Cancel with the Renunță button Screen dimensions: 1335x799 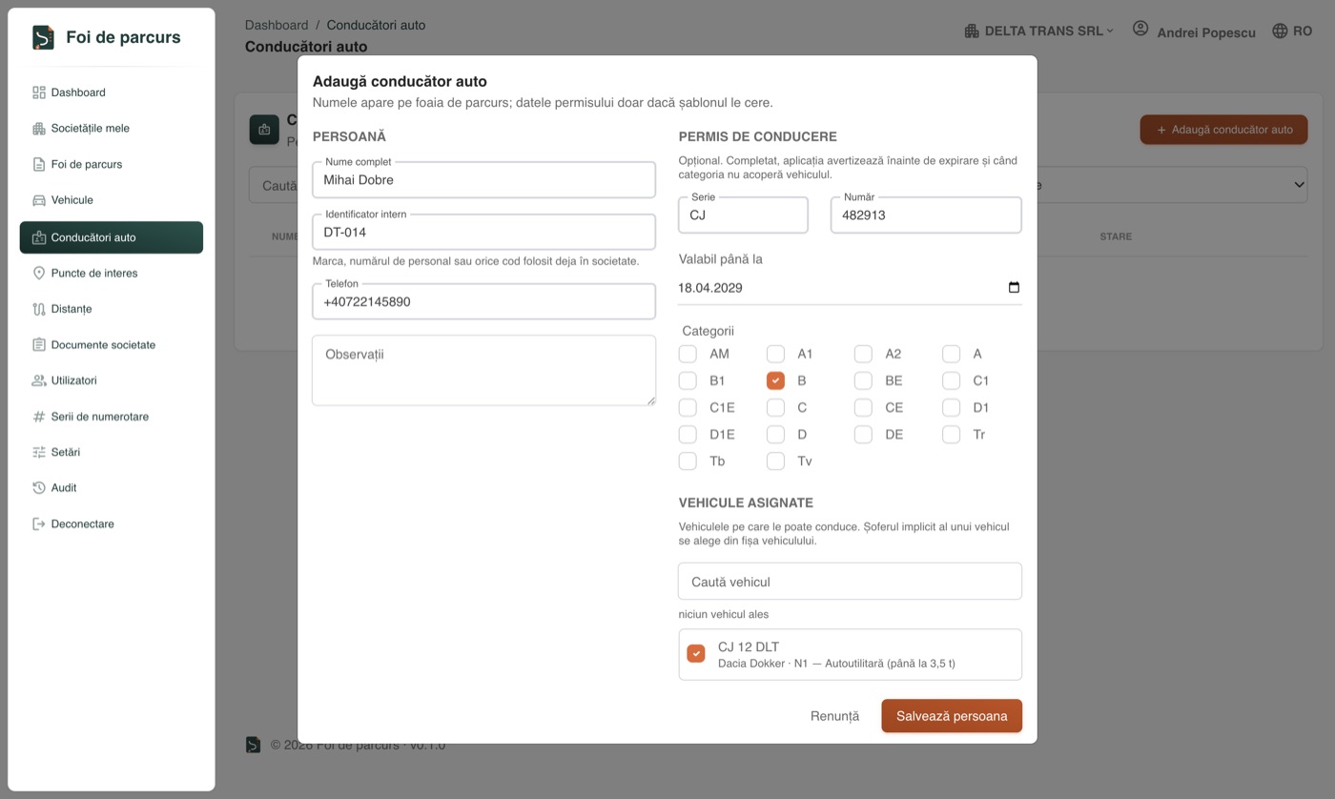pyautogui.click(x=834, y=716)
